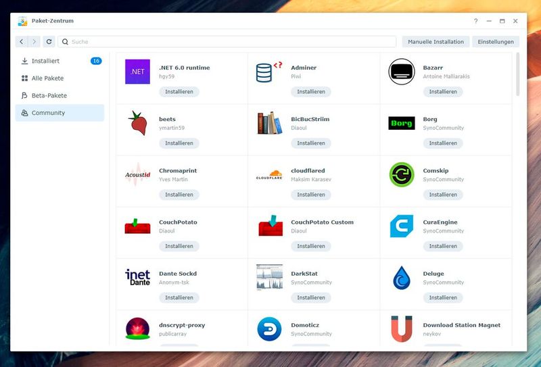Open the dnscrypt-proxy icon
Screen dimensions: 541x367
(138, 328)
